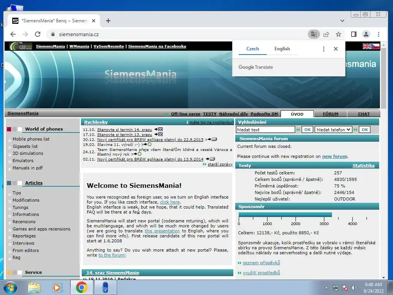The height and width of the screenshot is (295, 393).
Task: Open seznam příspěvků link
Action: click(261, 263)
